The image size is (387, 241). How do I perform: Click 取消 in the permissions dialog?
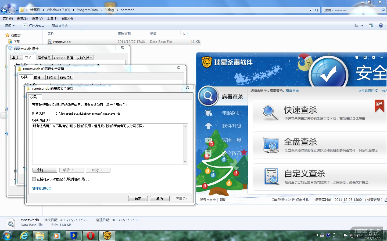tap(160, 198)
